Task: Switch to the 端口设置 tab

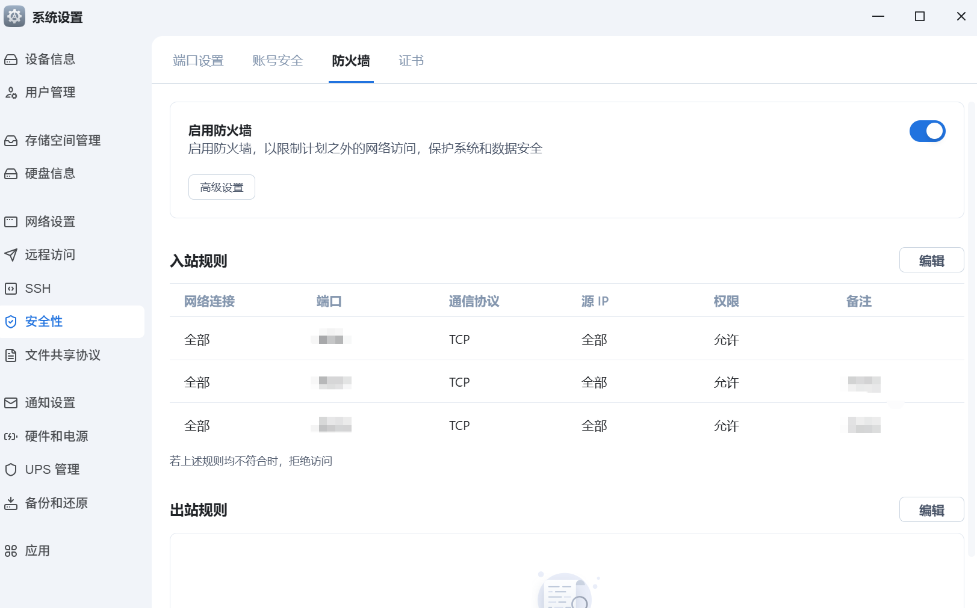Action: click(x=198, y=61)
